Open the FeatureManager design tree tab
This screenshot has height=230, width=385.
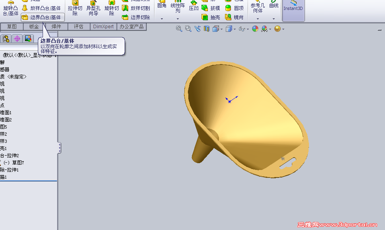click(x=6, y=39)
